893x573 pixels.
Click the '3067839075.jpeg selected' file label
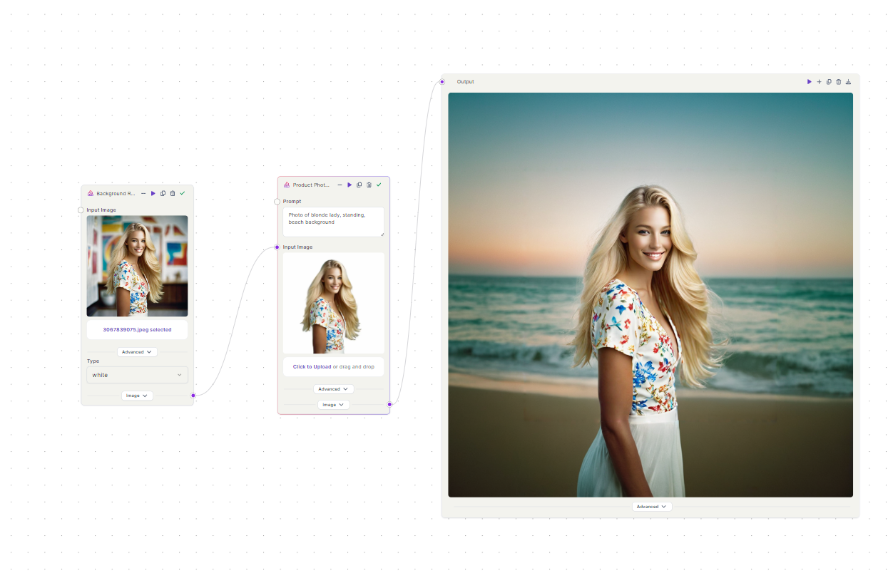point(137,330)
